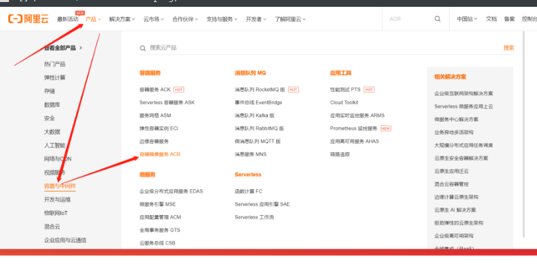Select 数据库 category
The width and height of the screenshot is (537, 264).
[52, 105]
